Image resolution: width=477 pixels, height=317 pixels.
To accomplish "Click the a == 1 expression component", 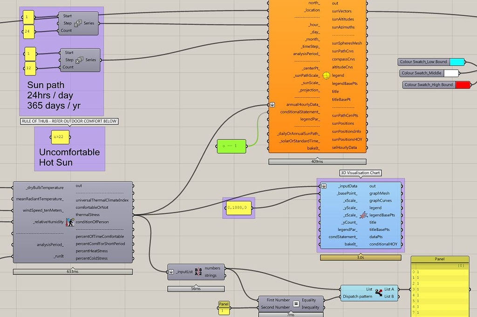I will click(x=232, y=146).
